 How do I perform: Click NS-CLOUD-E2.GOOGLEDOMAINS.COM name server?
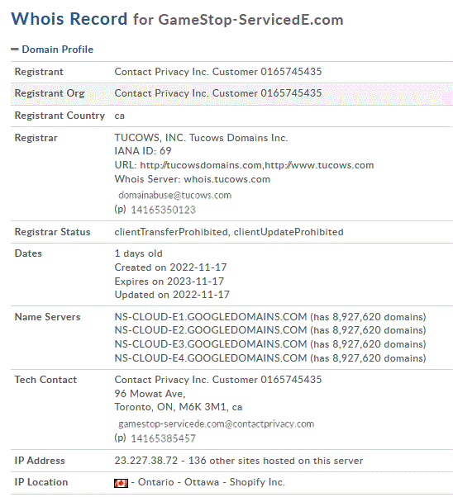click(x=211, y=330)
